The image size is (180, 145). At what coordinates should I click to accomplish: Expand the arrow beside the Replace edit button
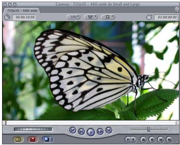[x=52, y=139]
